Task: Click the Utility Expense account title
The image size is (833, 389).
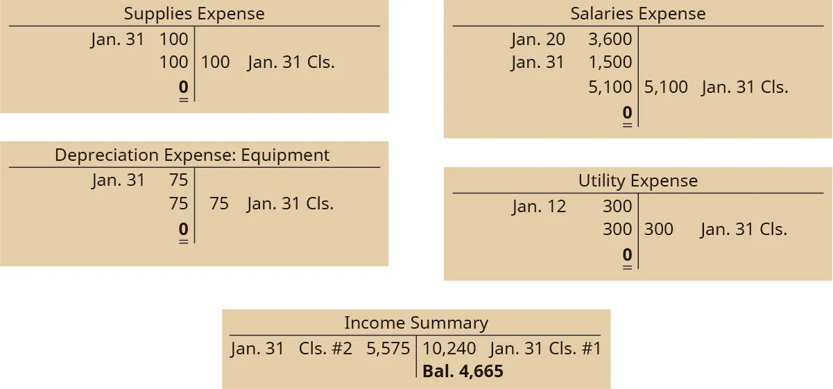Action: pos(637,181)
